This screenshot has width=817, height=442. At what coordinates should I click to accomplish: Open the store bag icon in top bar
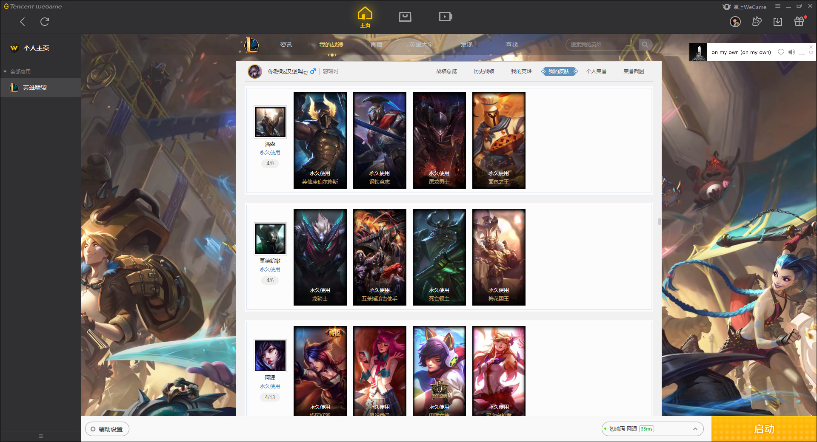coord(405,17)
